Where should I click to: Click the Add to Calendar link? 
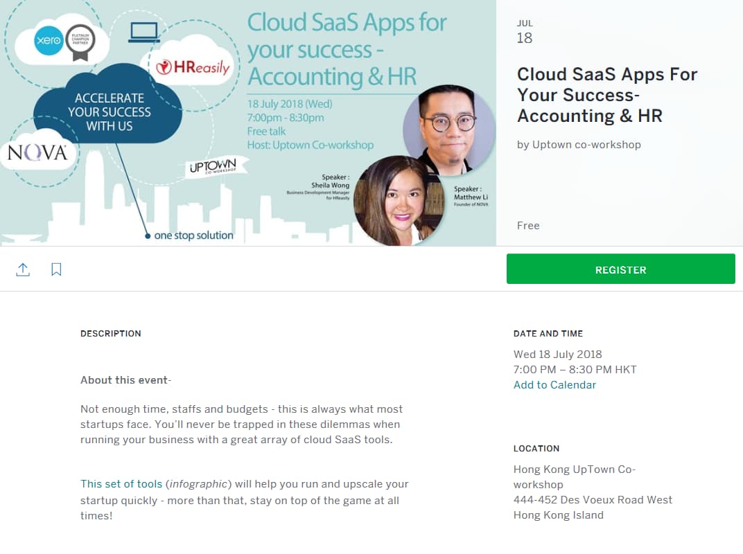point(554,385)
